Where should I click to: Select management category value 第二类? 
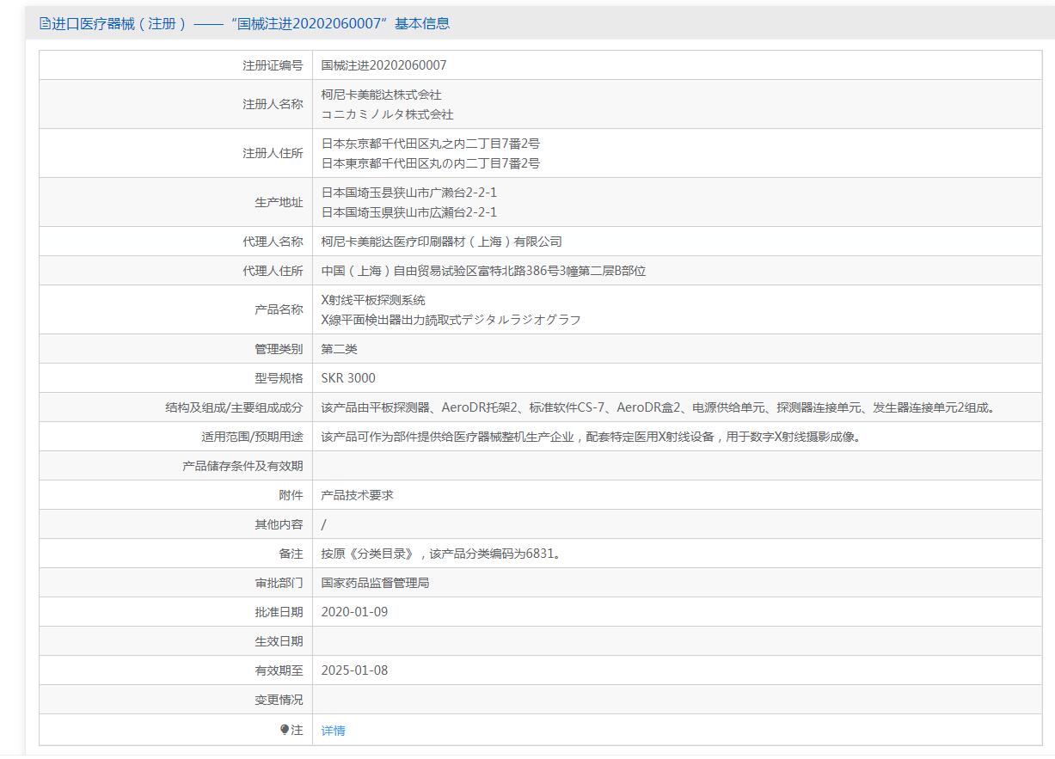pyautogui.click(x=340, y=349)
